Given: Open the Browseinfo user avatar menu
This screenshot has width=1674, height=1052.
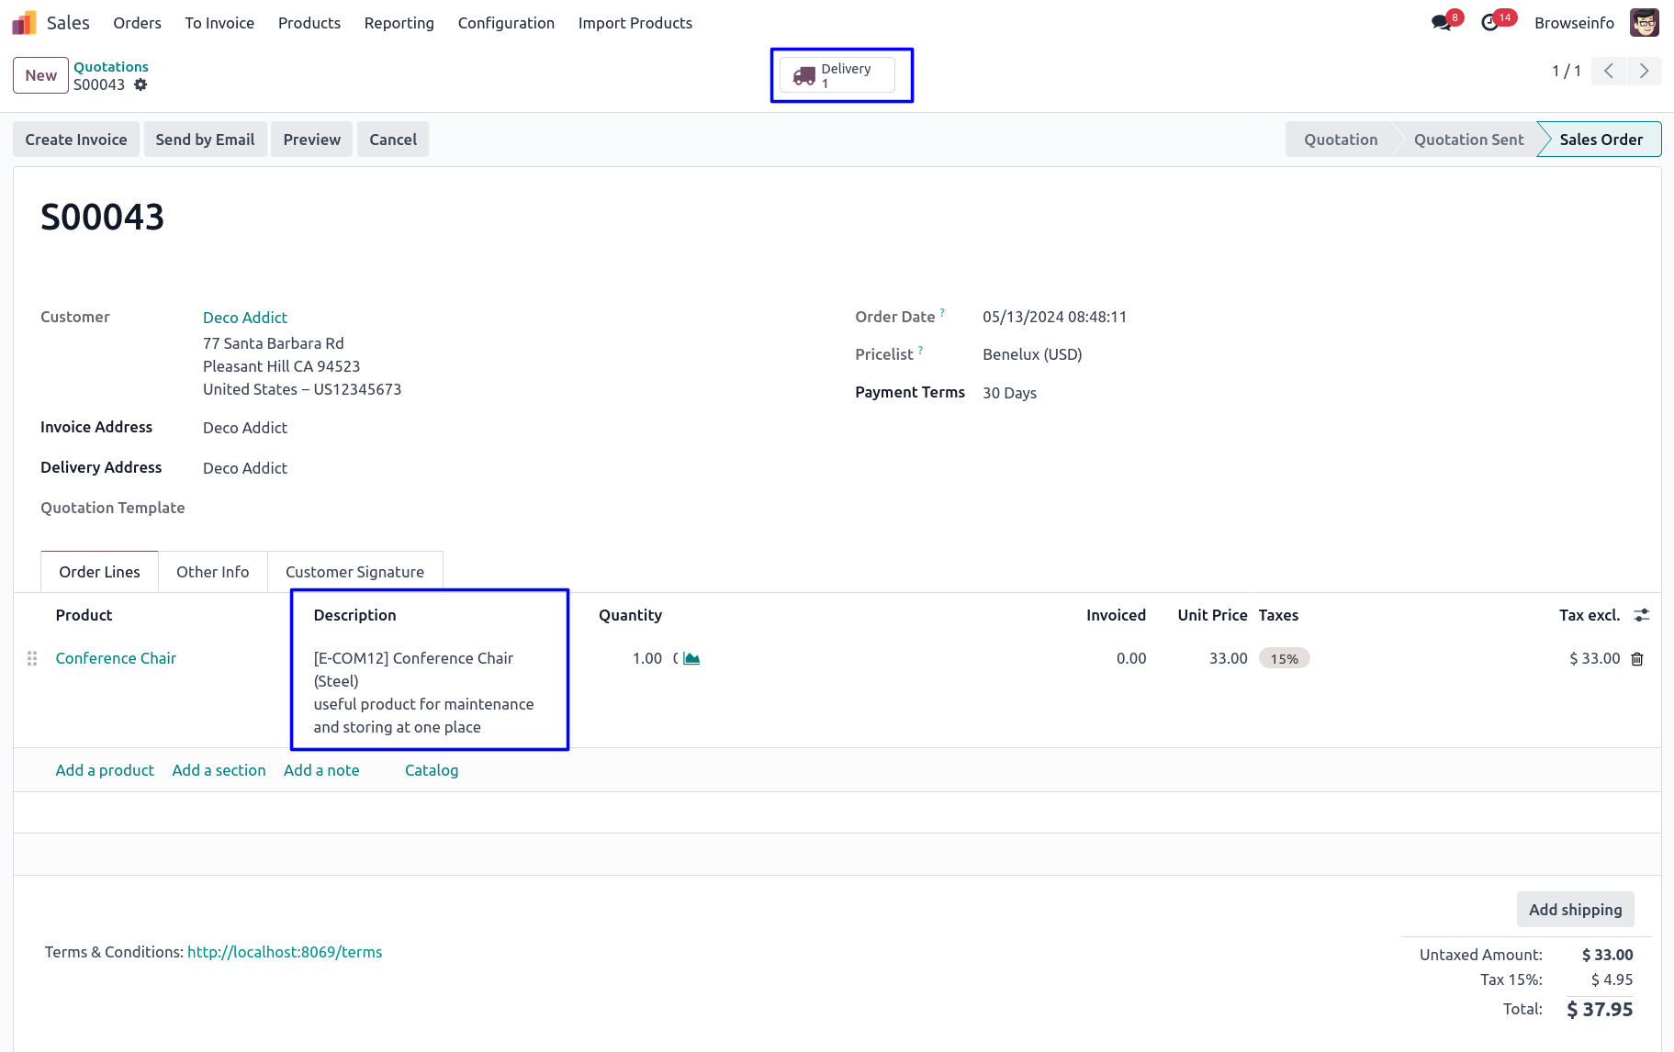Looking at the screenshot, I should [x=1644, y=23].
